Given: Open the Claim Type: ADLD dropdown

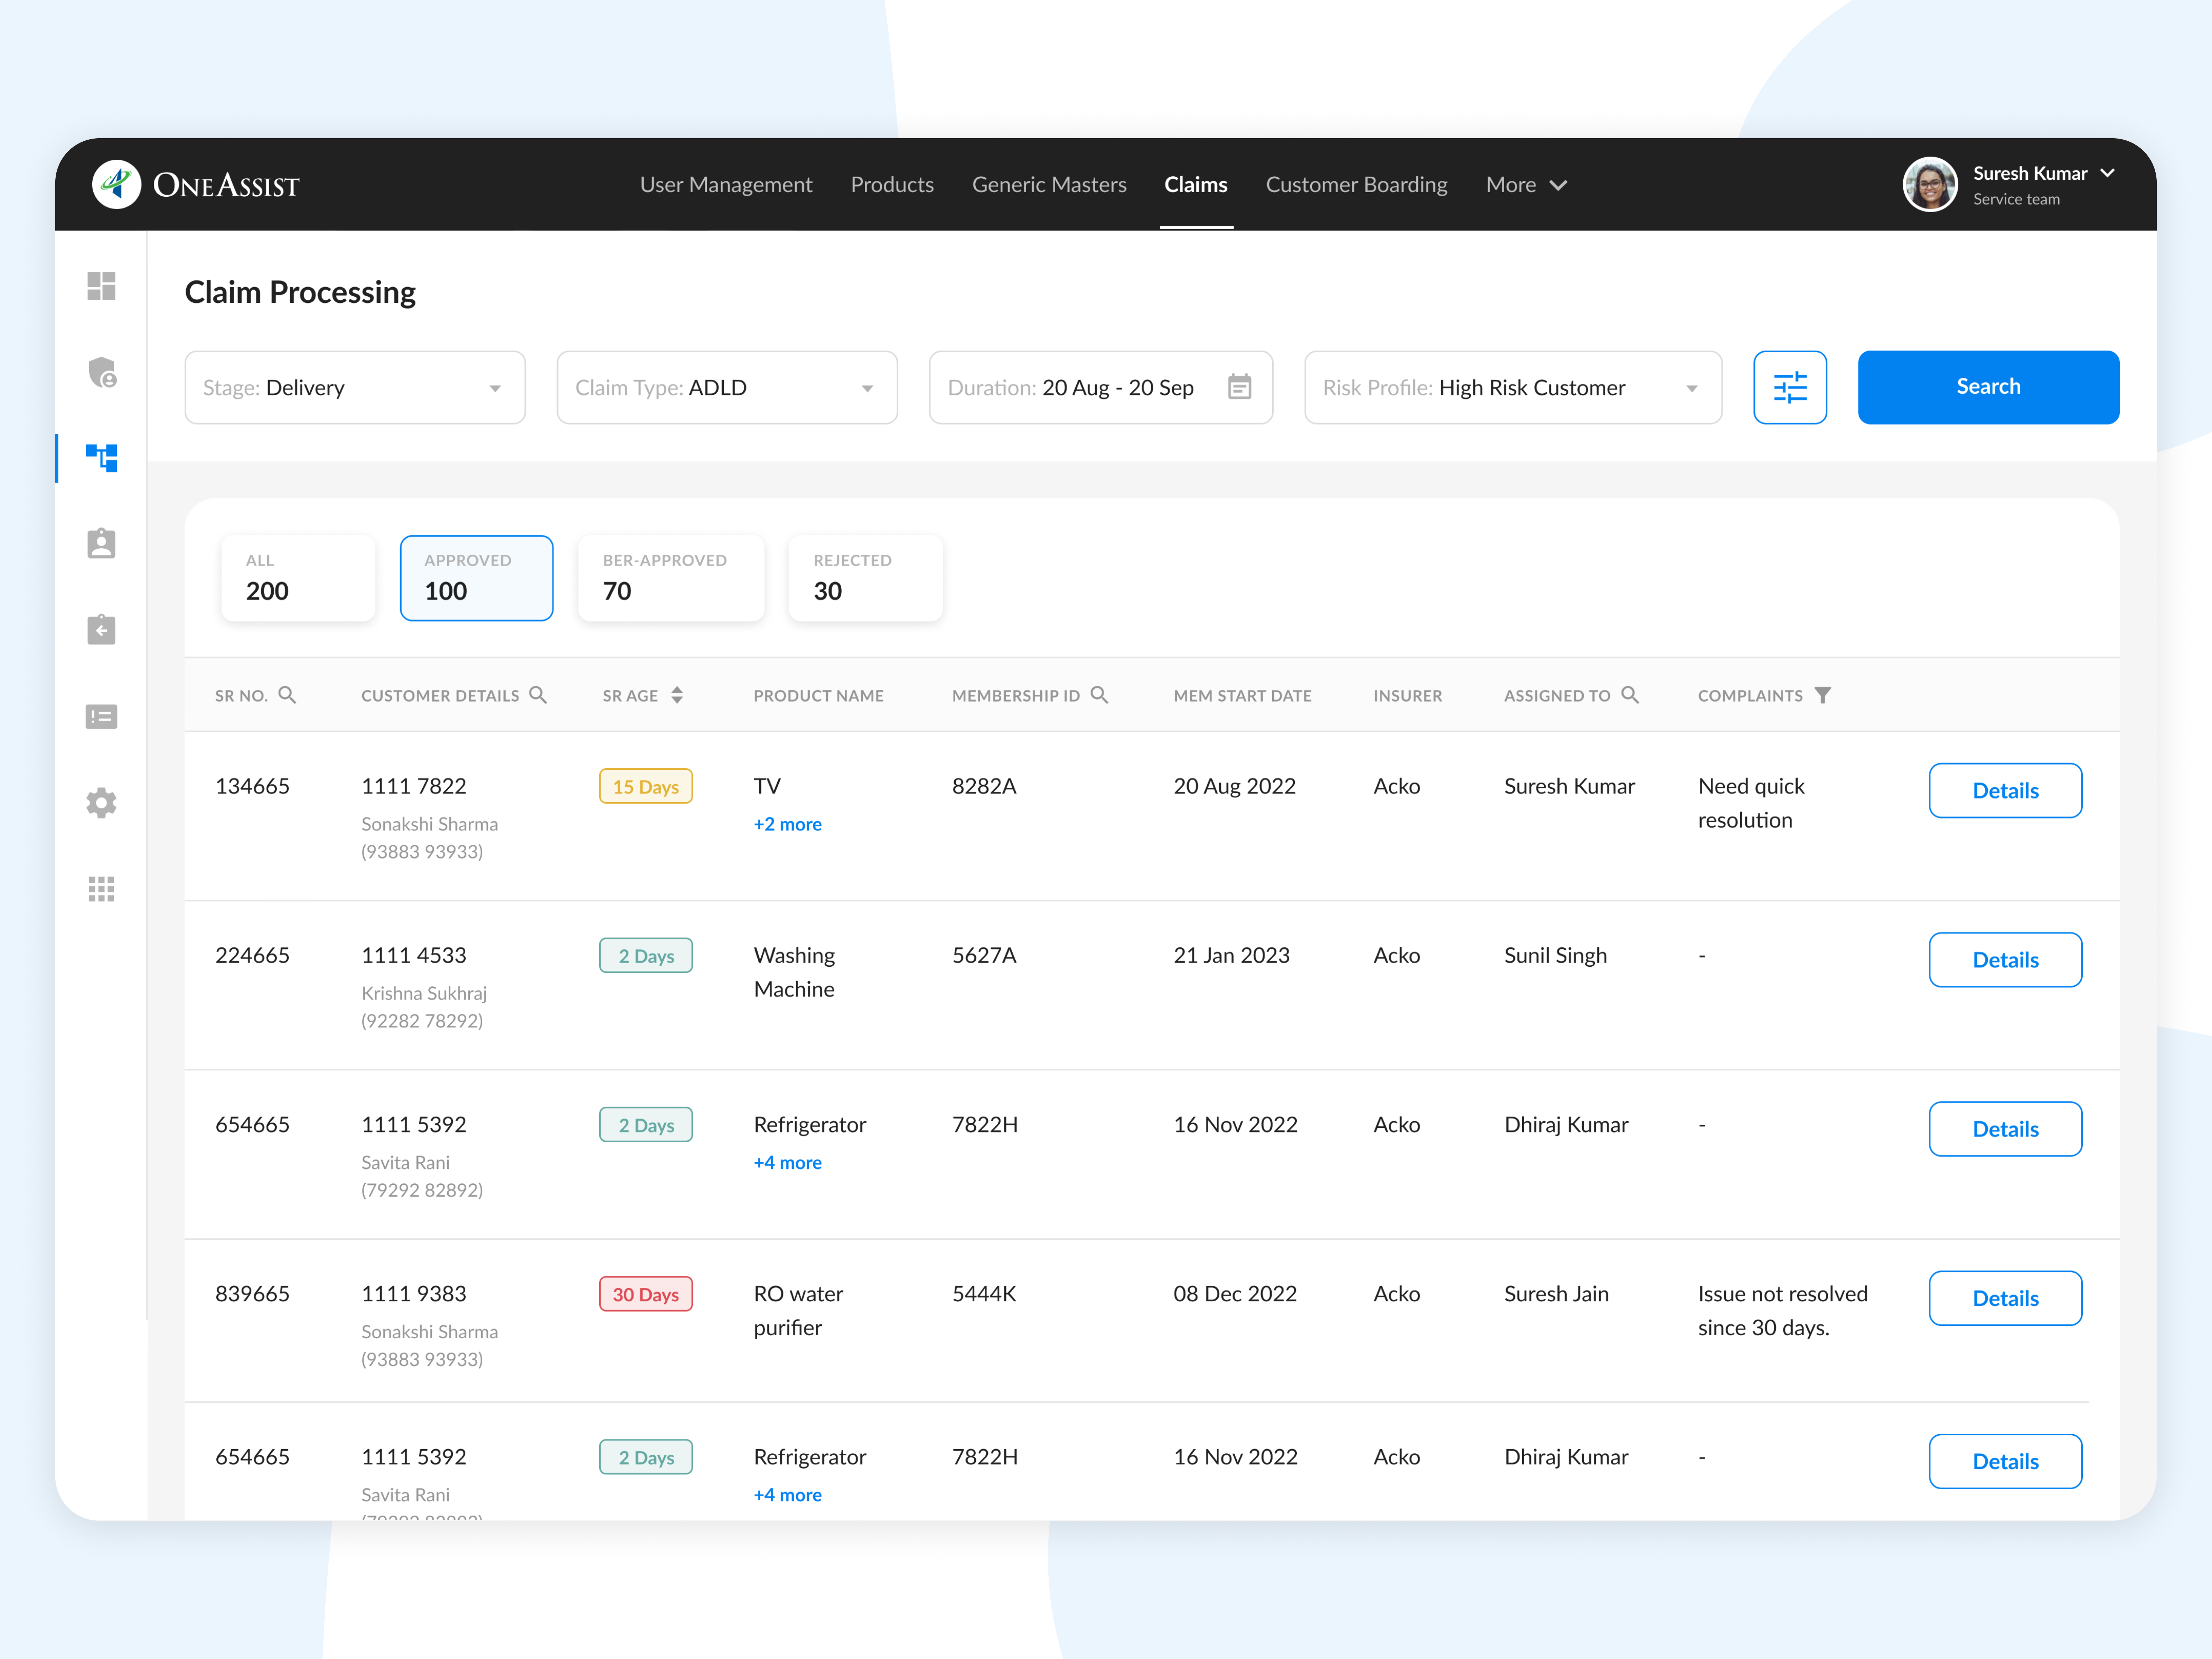Looking at the screenshot, I should pos(727,387).
